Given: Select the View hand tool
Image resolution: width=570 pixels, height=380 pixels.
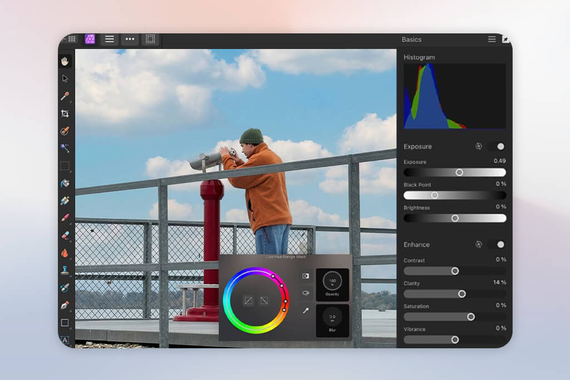Looking at the screenshot, I should 65,61.
